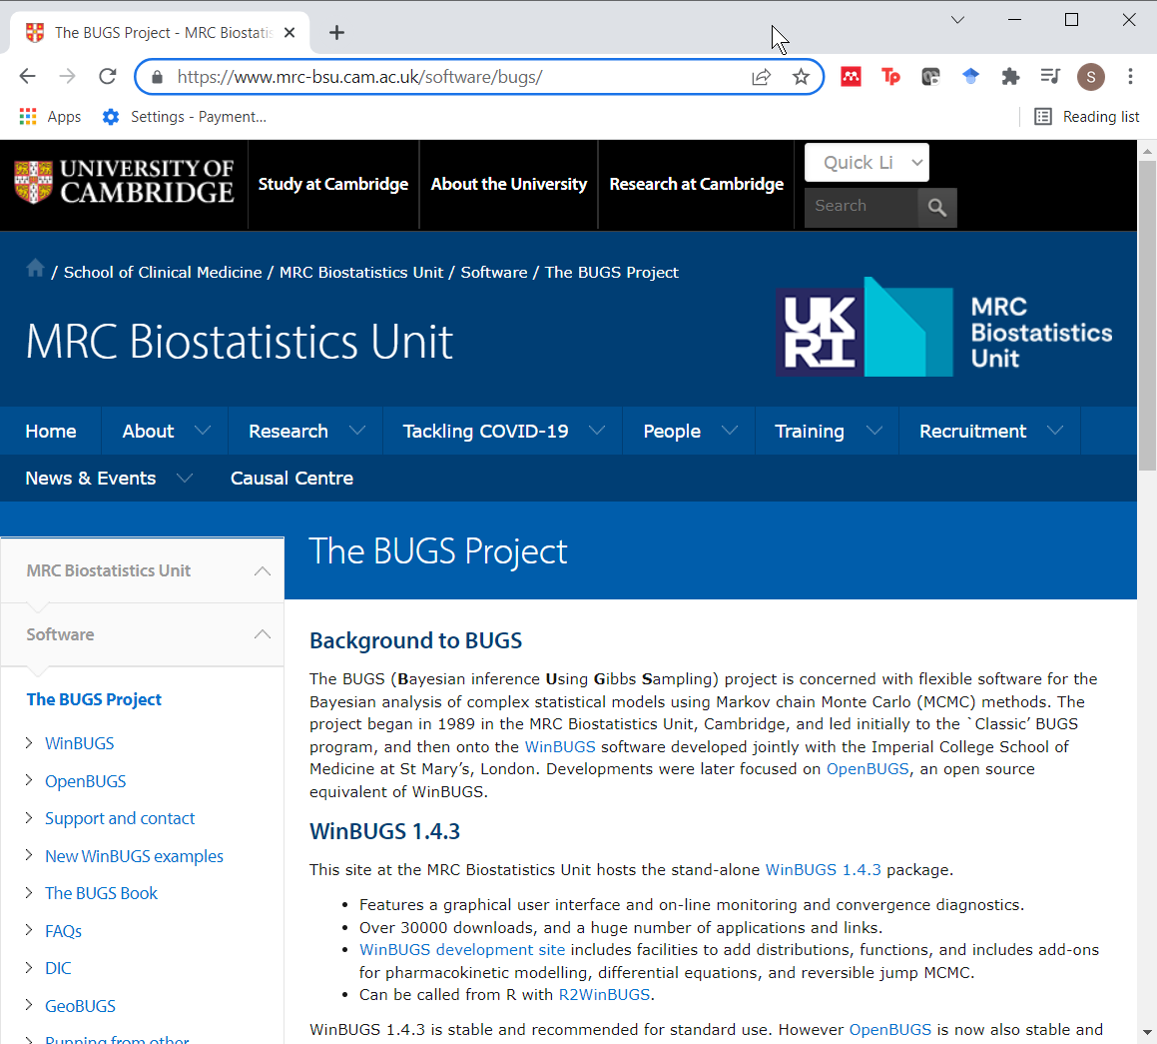This screenshot has width=1157, height=1044.
Task: Open The BUGS Book sidebar link
Action: pyautogui.click(x=101, y=893)
